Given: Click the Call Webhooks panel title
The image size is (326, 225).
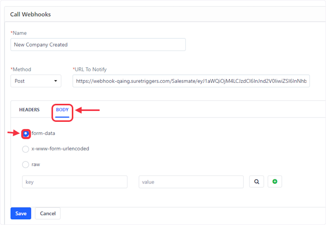Looking at the screenshot, I should (x=31, y=14).
